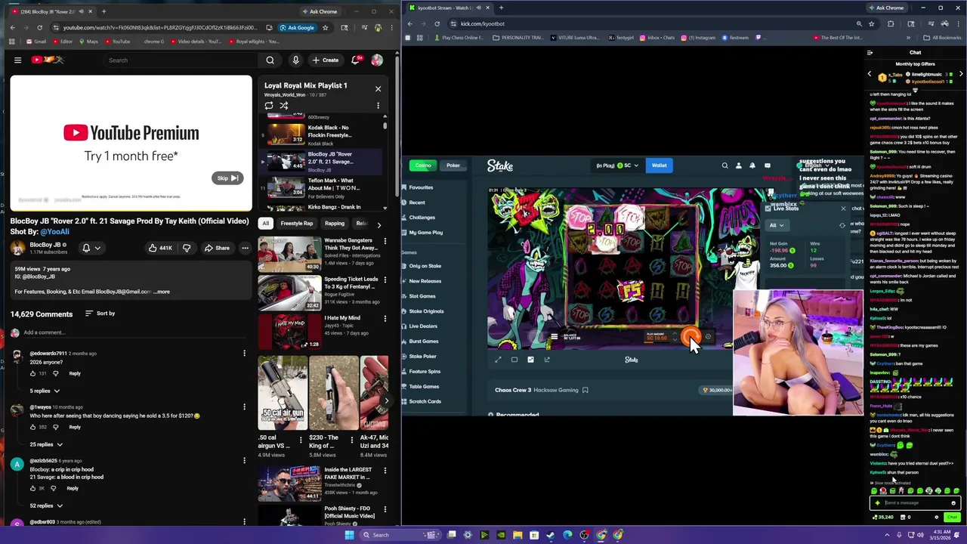Play Kodak Black No Flockin playlist item

(321, 134)
